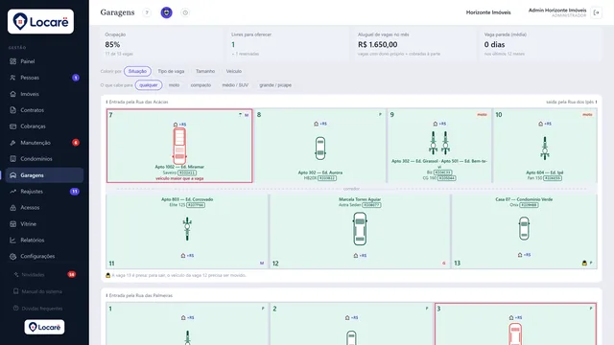Click the 'Apto 302 — Ed. Aurora' label

click(320, 172)
